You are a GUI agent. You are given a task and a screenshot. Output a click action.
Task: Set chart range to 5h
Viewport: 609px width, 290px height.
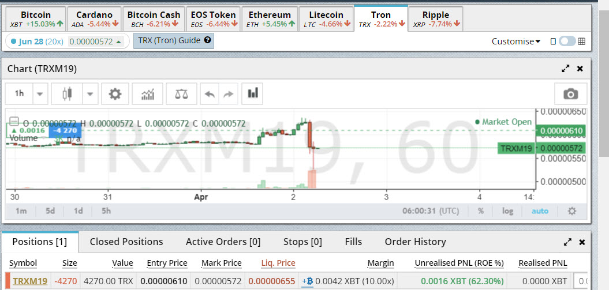[x=106, y=211]
